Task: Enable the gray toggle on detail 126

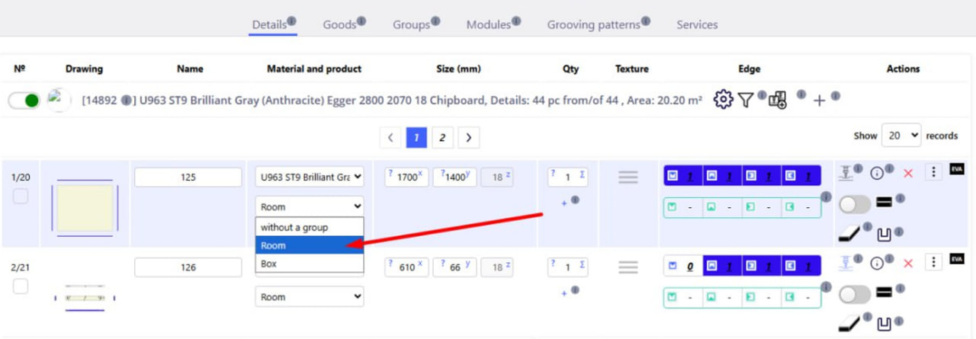Action: pyautogui.click(x=855, y=294)
